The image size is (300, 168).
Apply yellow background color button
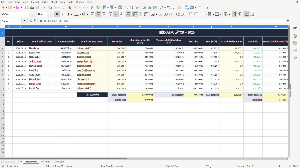tap(84, 14)
